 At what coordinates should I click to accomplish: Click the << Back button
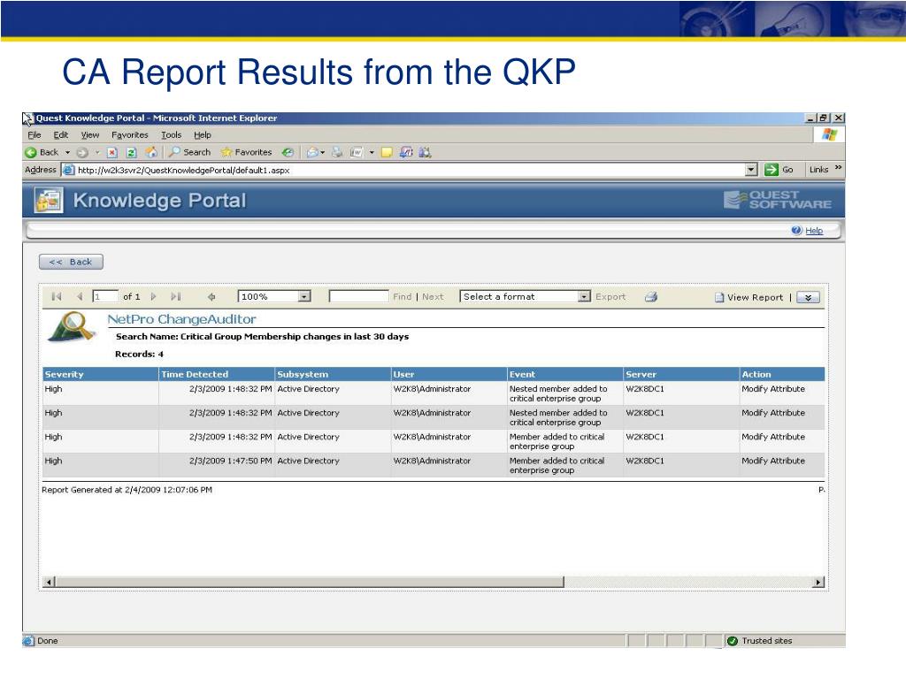[71, 262]
